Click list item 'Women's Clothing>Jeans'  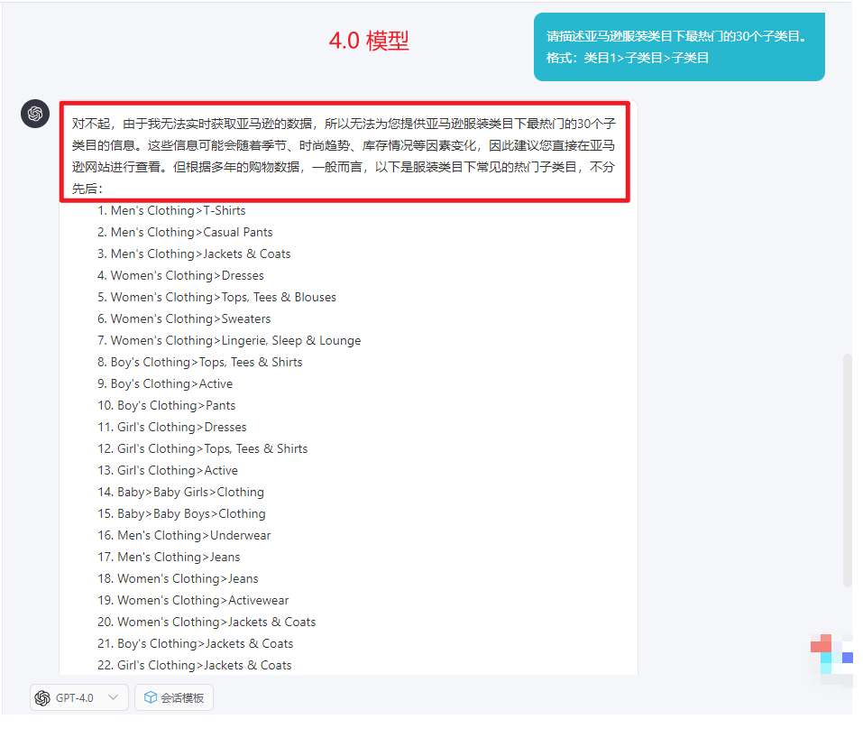click(178, 579)
